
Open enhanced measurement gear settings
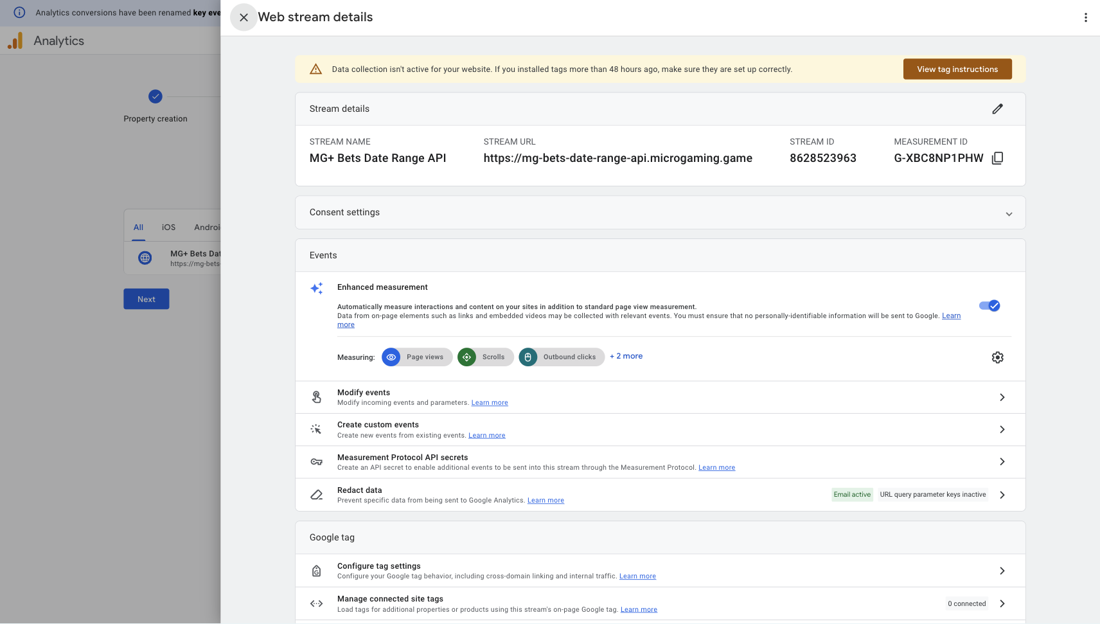click(997, 357)
